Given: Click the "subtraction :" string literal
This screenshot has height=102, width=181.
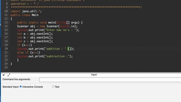Looking at the screenshot, I should (x=57, y=56).
